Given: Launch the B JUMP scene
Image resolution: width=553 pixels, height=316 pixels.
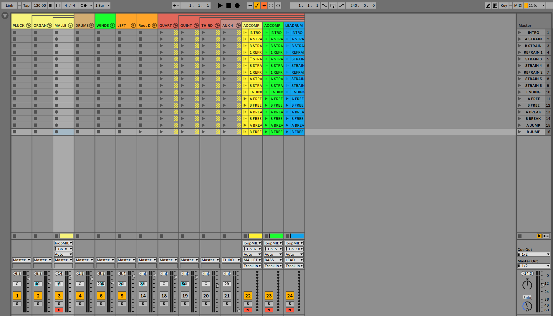Looking at the screenshot, I should [520, 132].
